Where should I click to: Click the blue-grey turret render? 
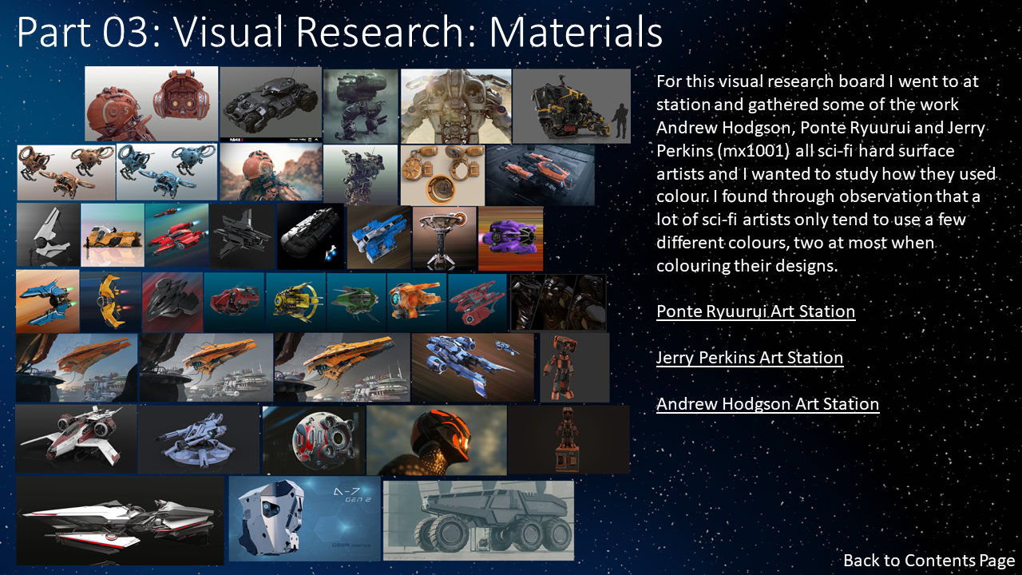[199, 439]
